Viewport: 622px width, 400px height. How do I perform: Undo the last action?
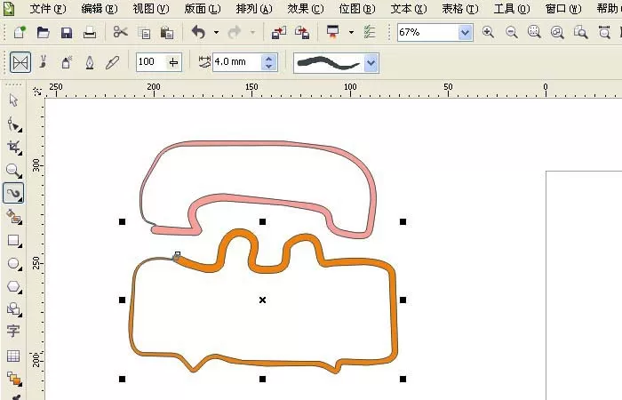point(198,32)
